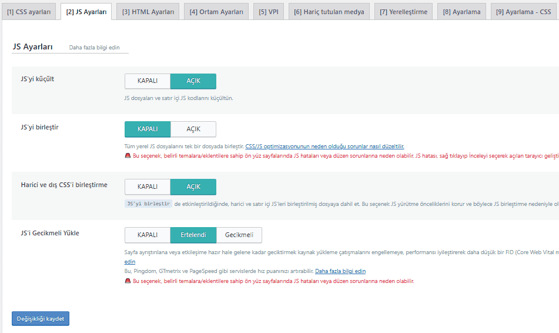Turn on AÇIK for JS'yi birleştir

[193, 129]
